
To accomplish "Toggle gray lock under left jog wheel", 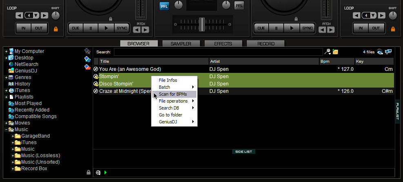I will click(111, 19).
